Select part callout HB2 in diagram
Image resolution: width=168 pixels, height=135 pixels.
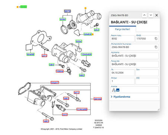point(82,75)
